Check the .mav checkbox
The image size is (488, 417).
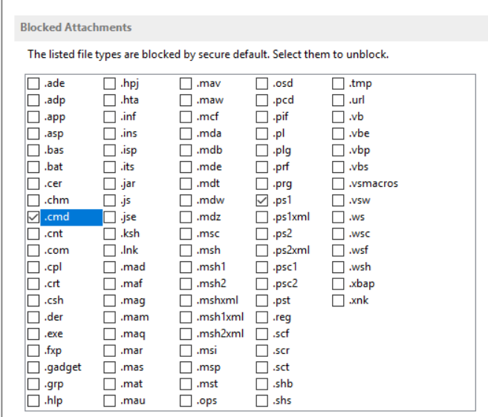pos(186,83)
